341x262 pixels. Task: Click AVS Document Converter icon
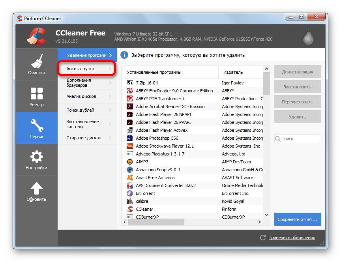pyautogui.click(x=130, y=185)
